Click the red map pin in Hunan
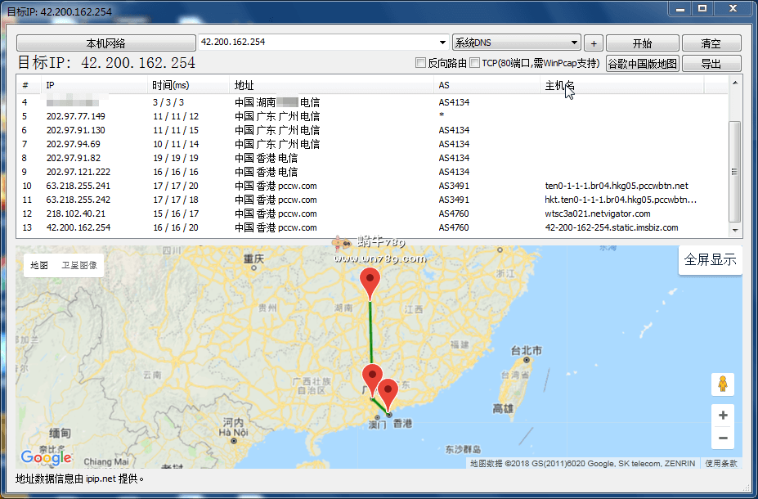The height and width of the screenshot is (499, 758). (370, 284)
